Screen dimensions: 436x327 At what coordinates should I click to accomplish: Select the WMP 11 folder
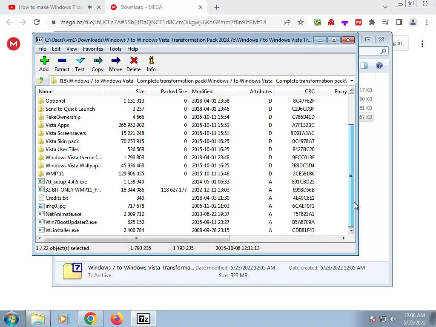click(54, 174)
